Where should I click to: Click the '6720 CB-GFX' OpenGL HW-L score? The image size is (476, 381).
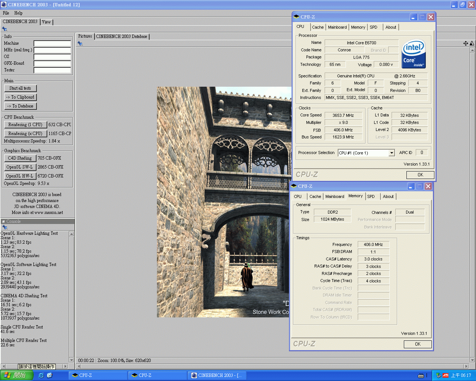(51, 176)
